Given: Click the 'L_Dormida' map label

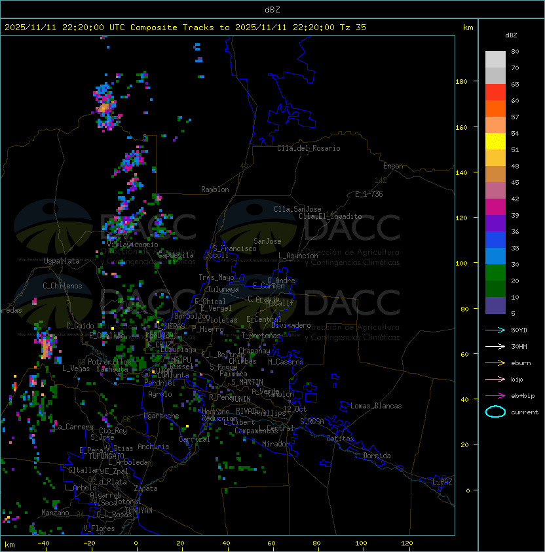Looking at the screenshot, I should point(373,456).
